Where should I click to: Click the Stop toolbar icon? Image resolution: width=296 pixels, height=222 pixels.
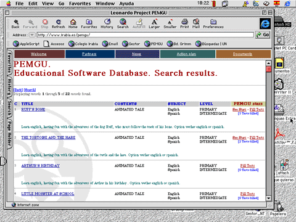44,24
